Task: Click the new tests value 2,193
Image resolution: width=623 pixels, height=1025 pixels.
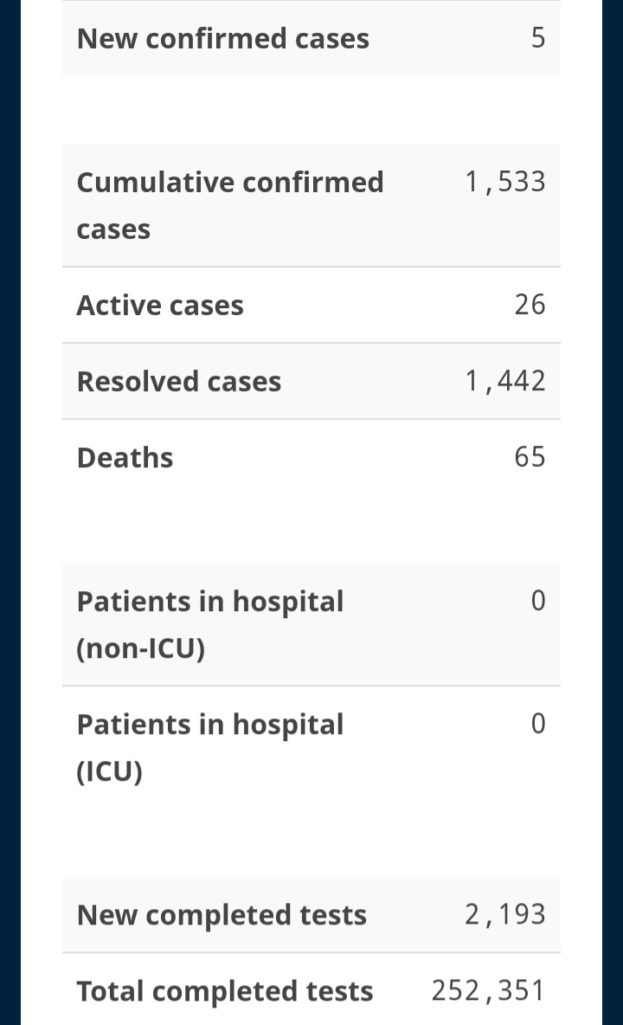Action: click(504, 914)
